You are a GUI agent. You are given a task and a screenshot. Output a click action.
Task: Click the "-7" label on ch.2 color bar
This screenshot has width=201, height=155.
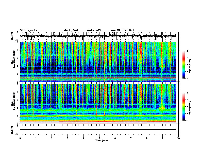point(187,121)
